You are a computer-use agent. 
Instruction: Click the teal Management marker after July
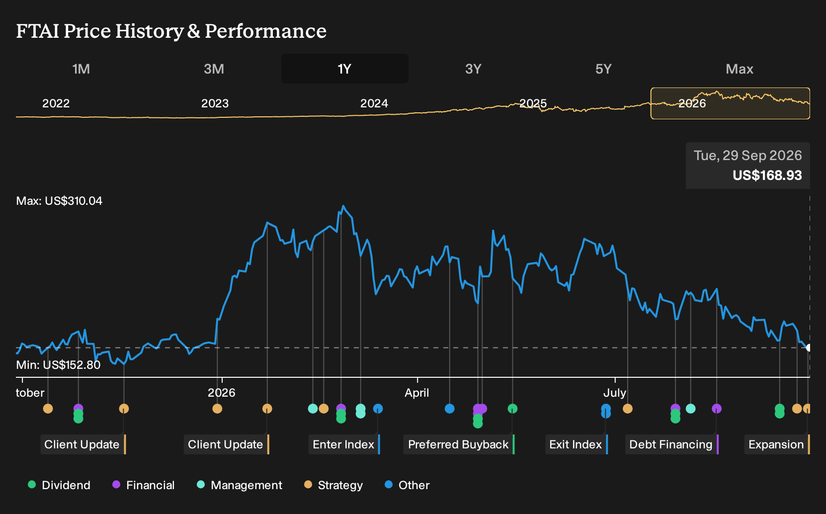tap(690, 409)
